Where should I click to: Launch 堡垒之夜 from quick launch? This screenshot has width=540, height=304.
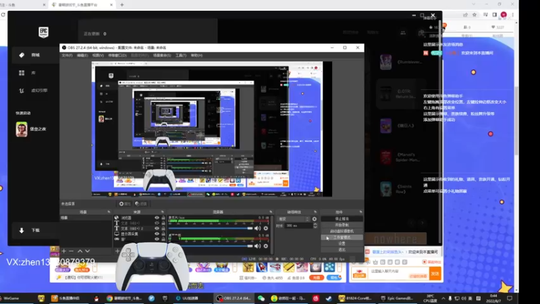(32, 129)
